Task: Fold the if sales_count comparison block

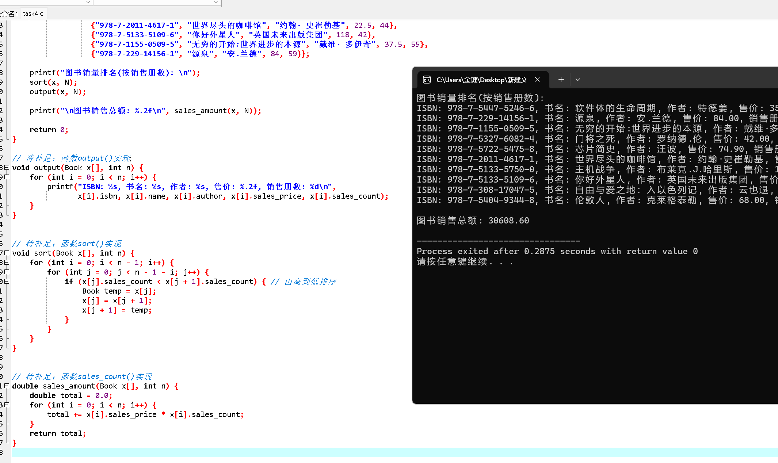Action: (x=7, y=282)
